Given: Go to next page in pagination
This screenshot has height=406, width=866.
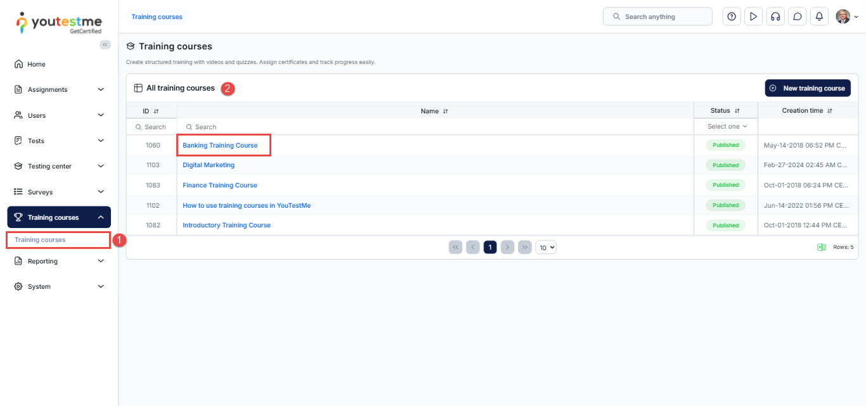Looking at the screenshot, I should [507, 247].
